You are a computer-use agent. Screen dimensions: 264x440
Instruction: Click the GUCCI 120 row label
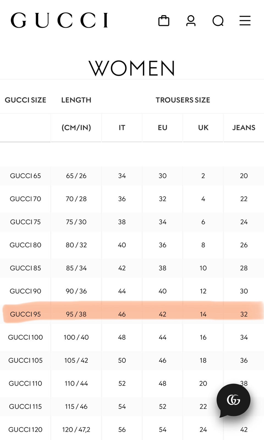pyautogui.click(x=25, y=430)
